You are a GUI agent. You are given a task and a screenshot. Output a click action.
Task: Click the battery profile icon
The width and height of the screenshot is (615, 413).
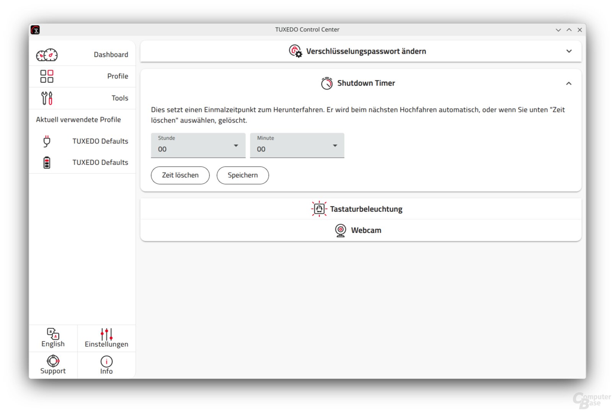pyautogui.click(x=47, y=163)
